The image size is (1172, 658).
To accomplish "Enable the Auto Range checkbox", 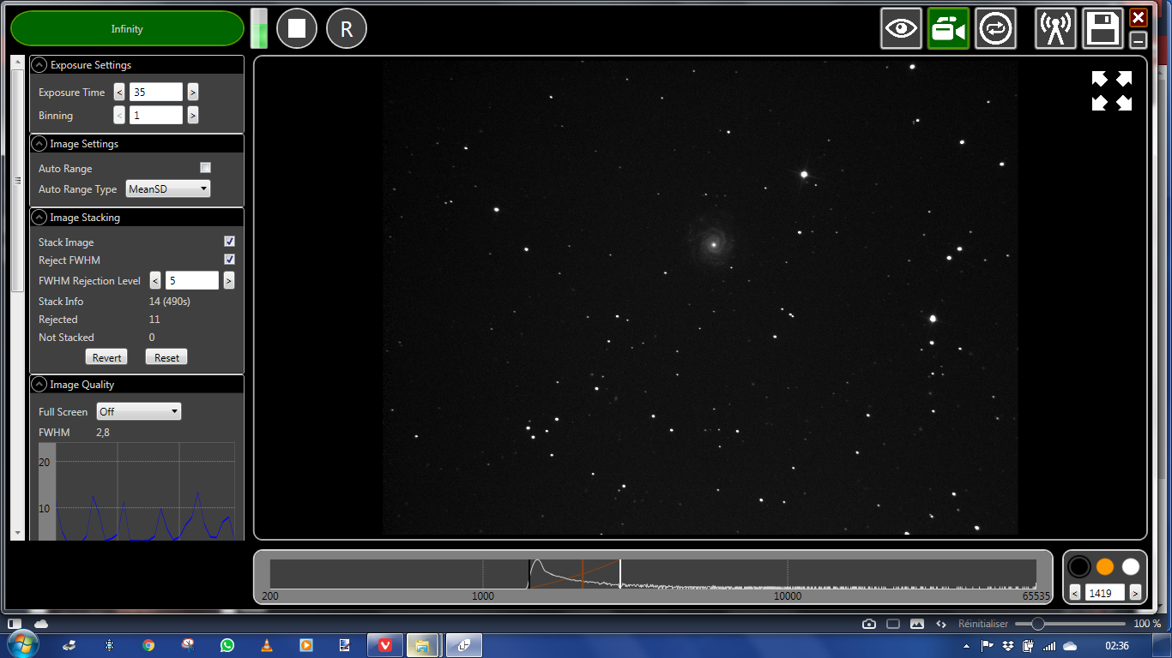I will [205, 168].
